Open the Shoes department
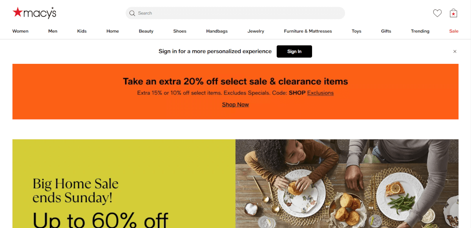The height and width of the screenshot is (228, 471). coord(180,31)
